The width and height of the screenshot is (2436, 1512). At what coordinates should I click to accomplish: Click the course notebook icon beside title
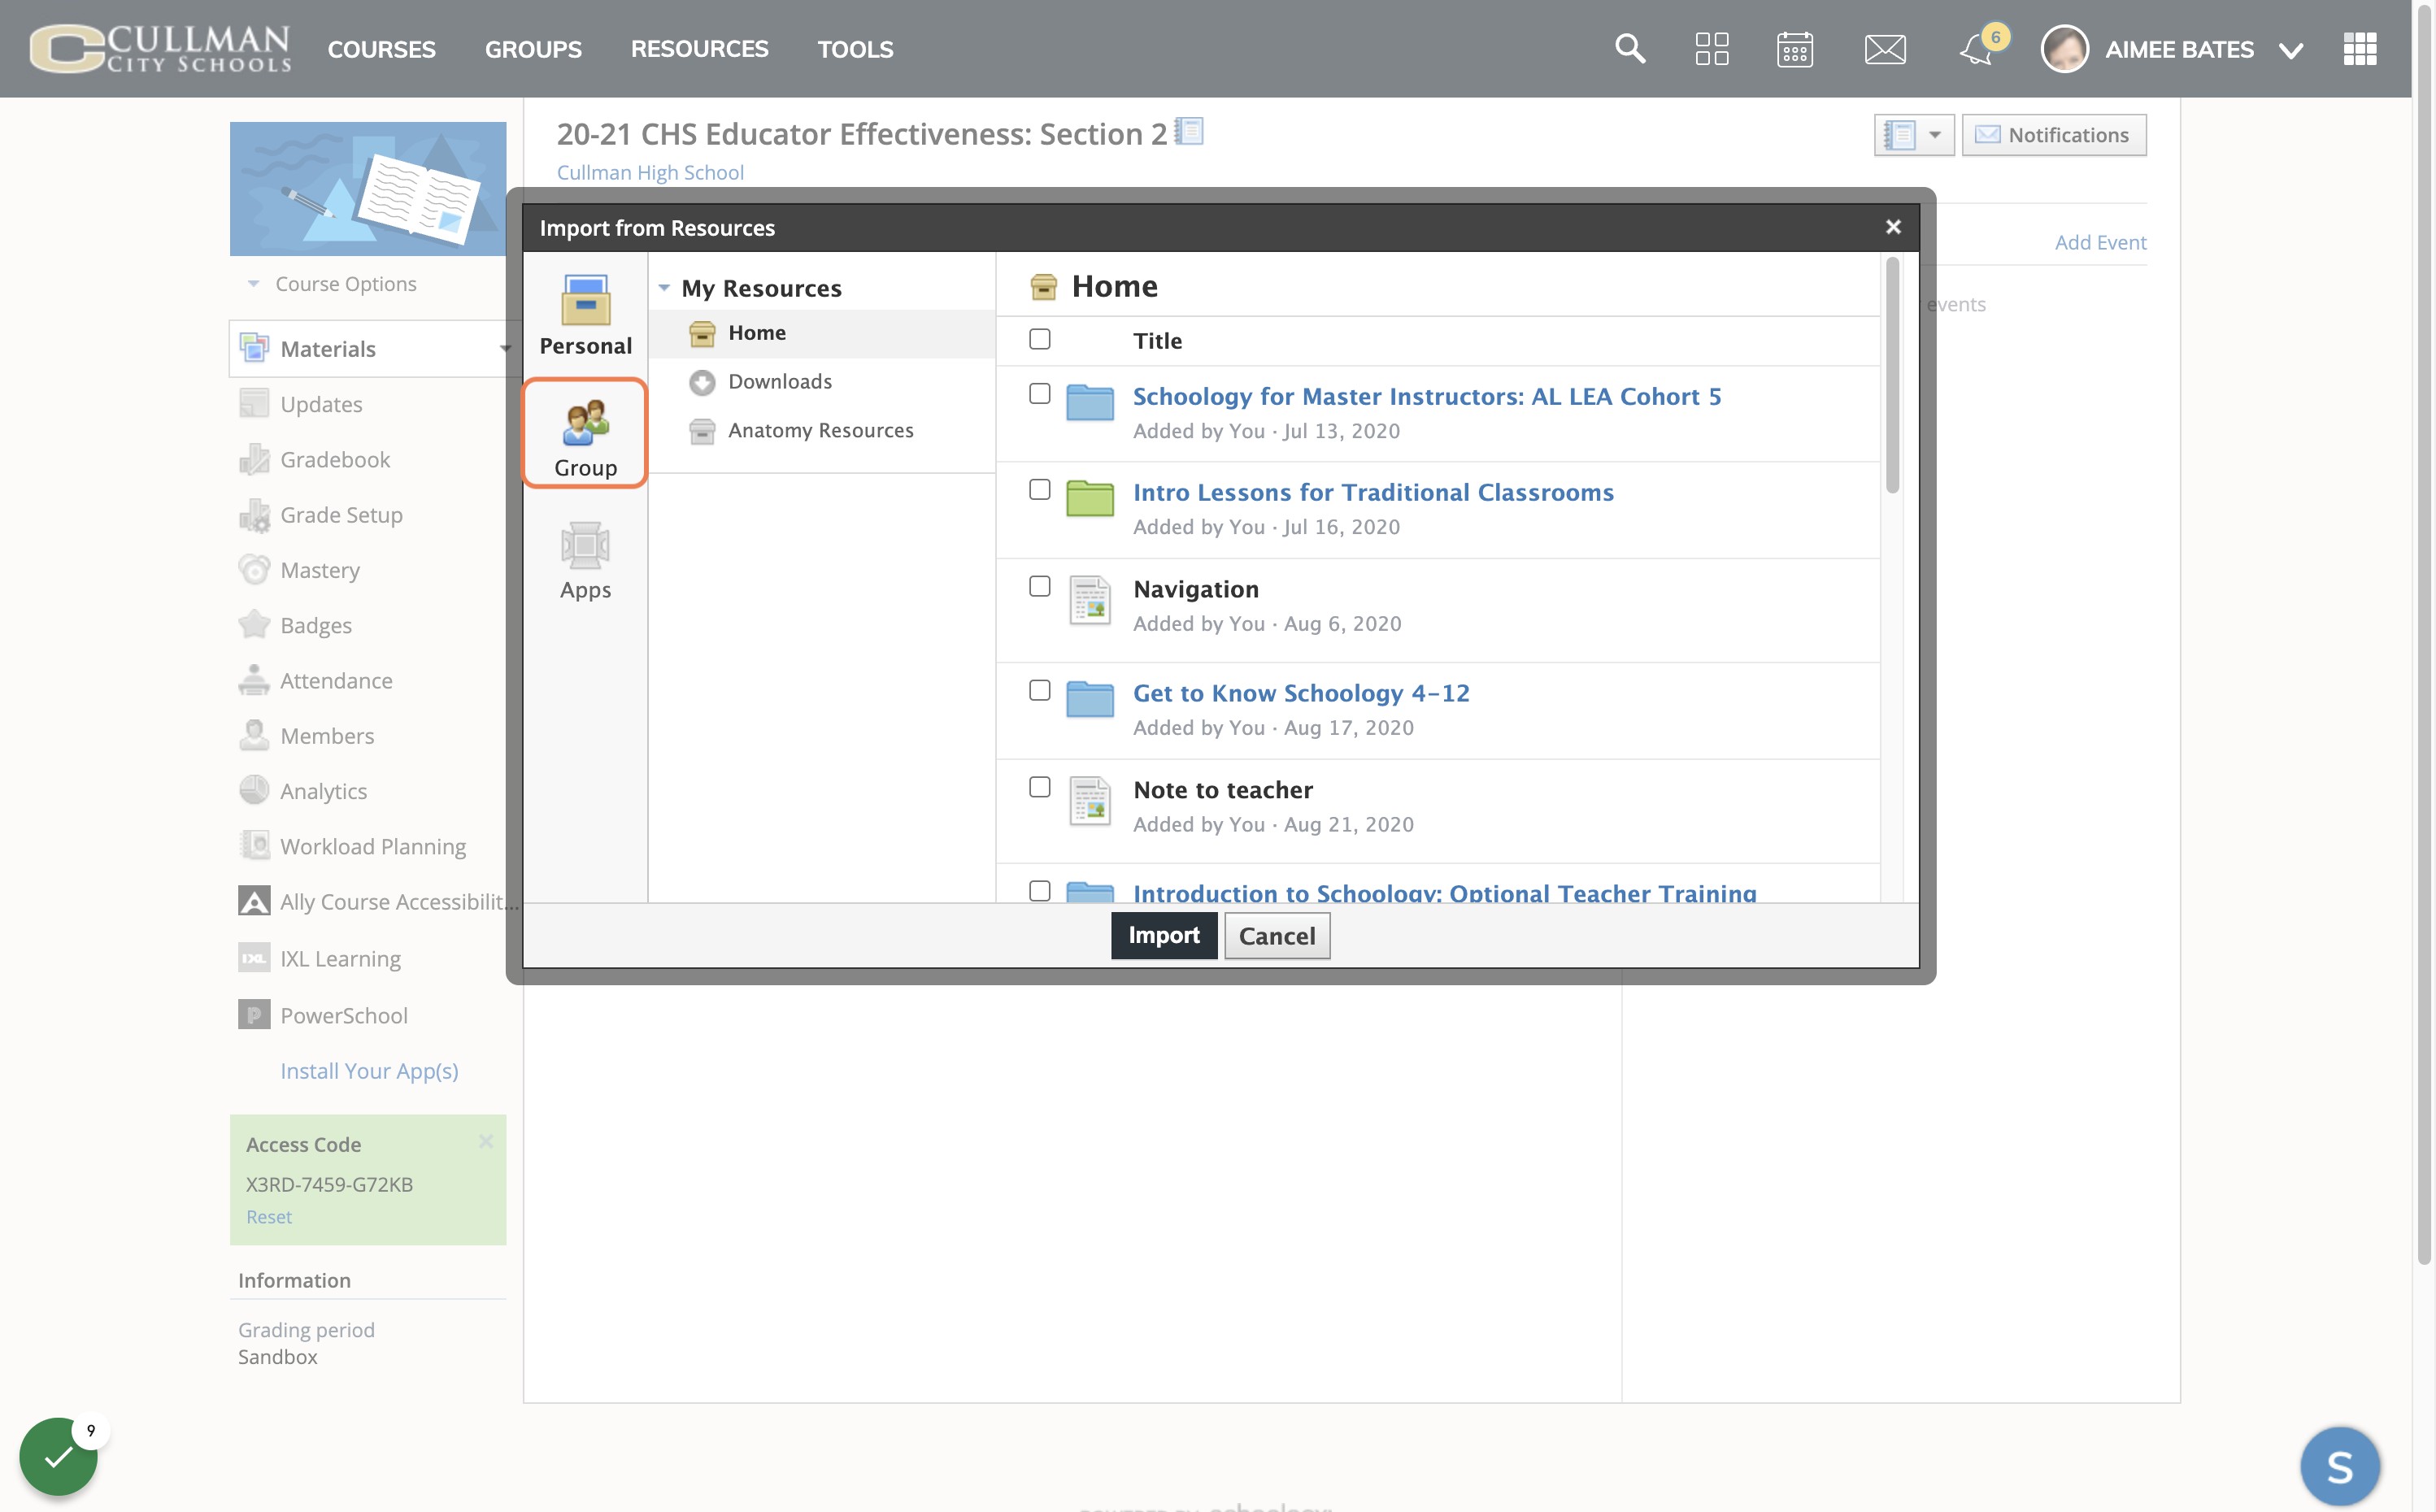[1189, 132]
